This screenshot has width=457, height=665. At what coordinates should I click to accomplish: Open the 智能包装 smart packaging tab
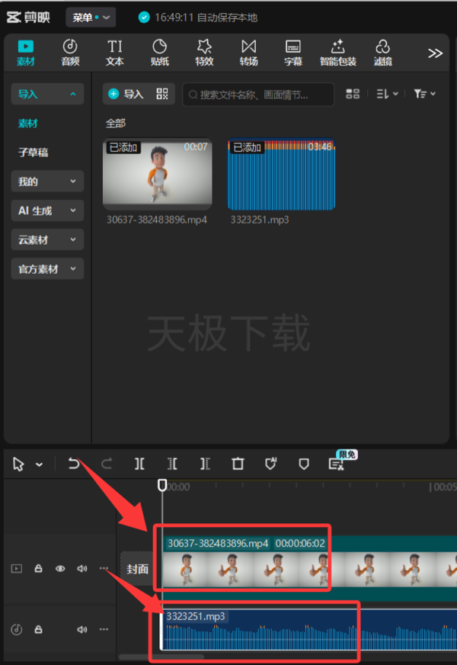(338, 53)
